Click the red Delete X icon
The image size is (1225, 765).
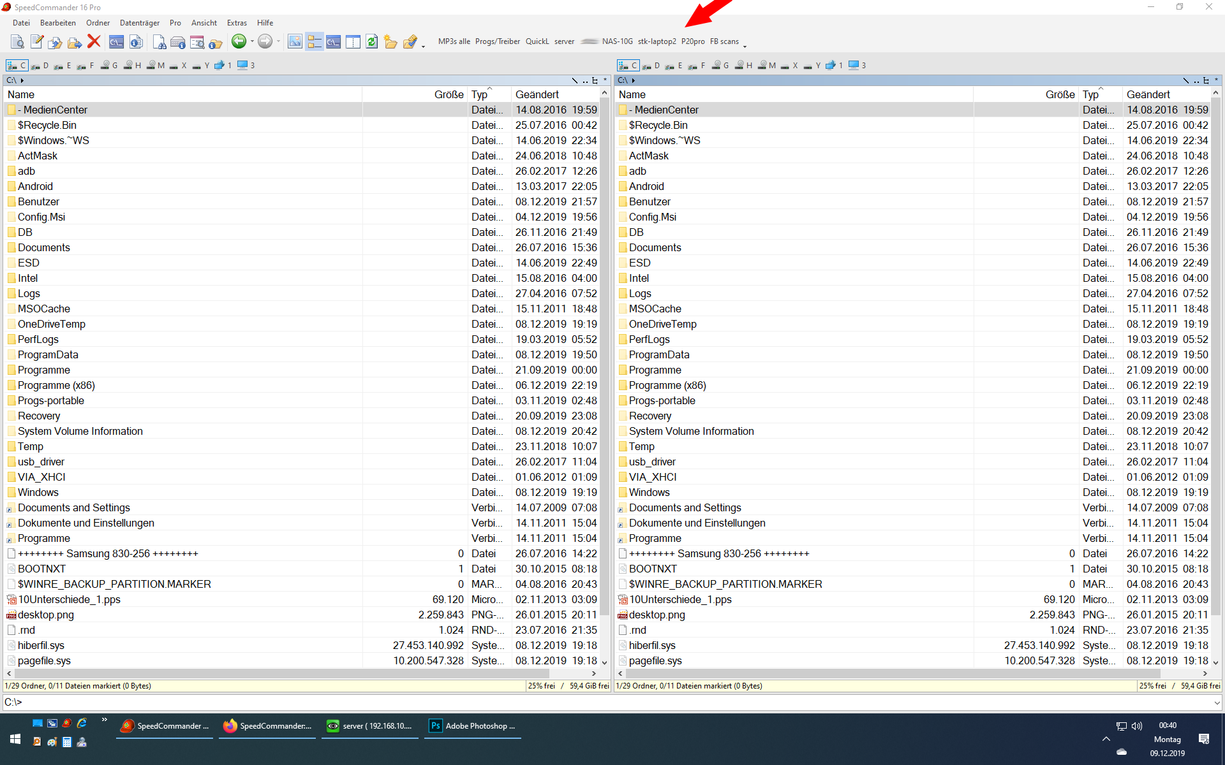tap(94, 41)
